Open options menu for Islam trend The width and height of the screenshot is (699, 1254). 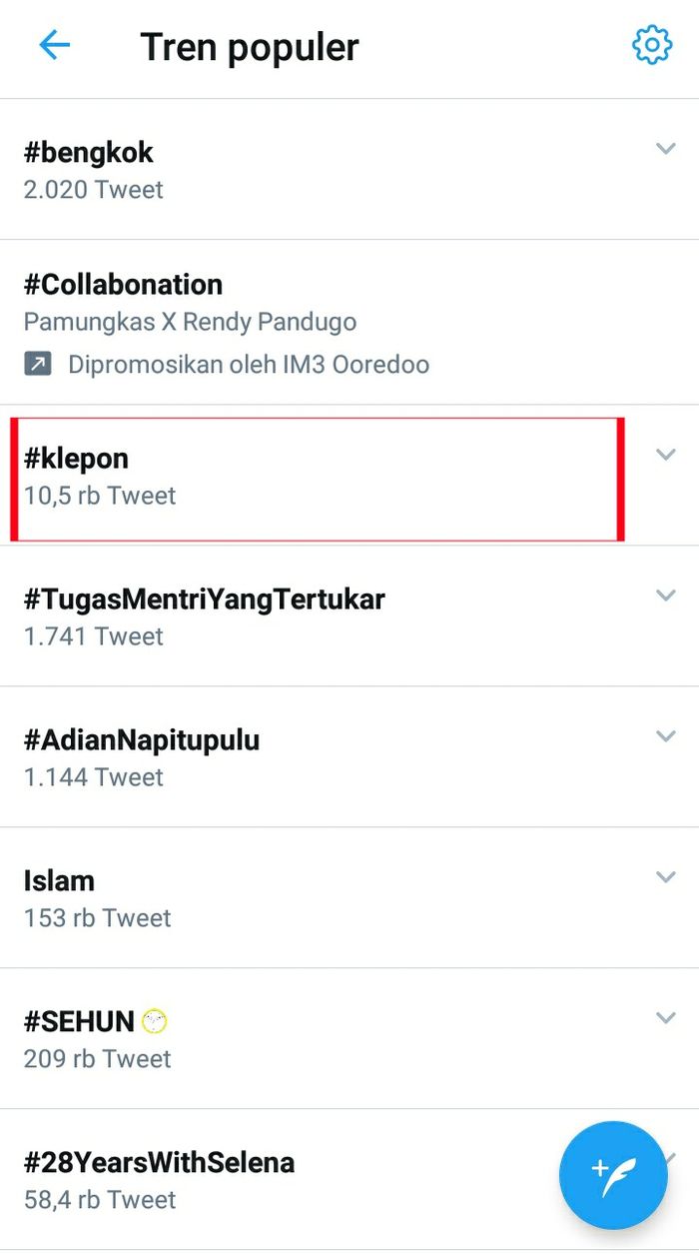coord(666,876)
